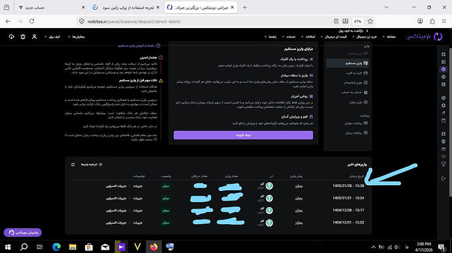Click the red logout icon in right sidebar

[443, 178]
